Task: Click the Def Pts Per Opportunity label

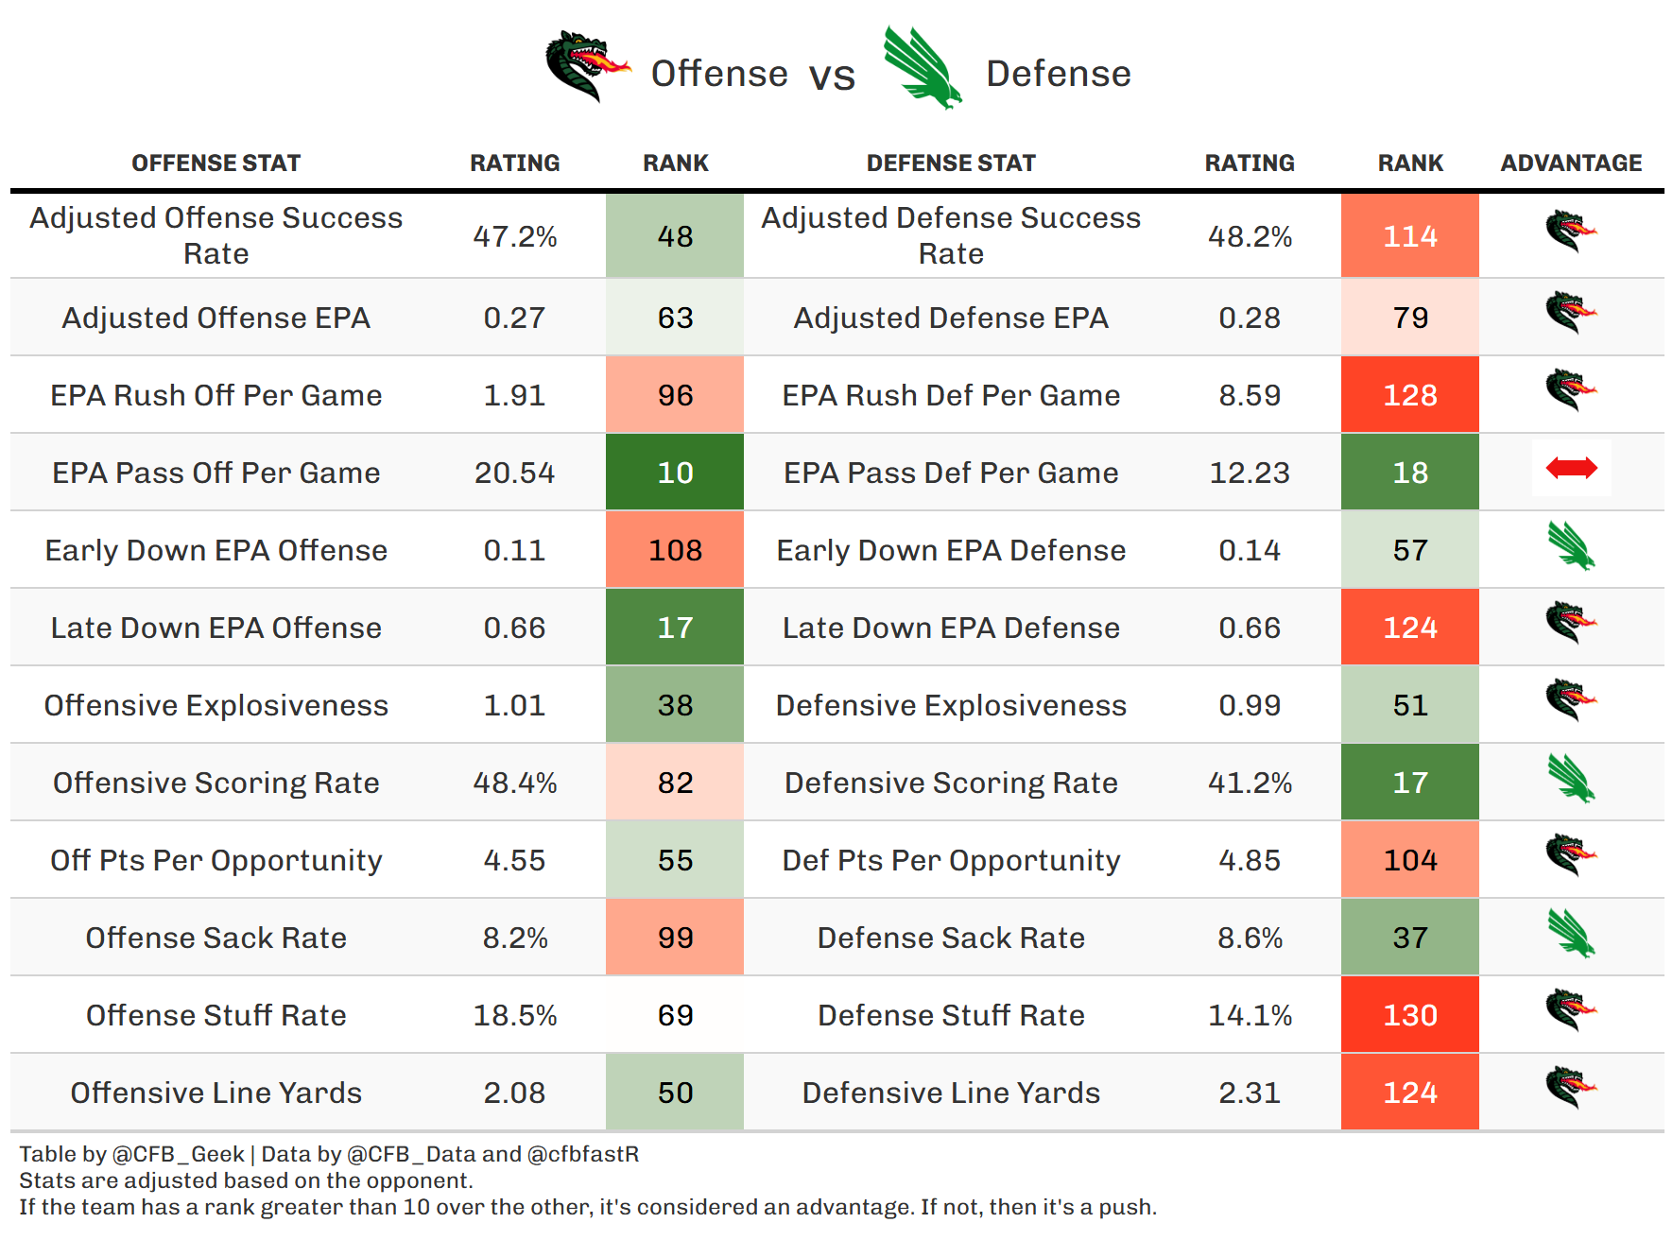Action: coord(951,860)
